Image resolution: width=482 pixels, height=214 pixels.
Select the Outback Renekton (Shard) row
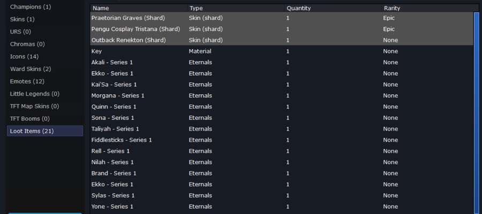pyautogui.click(x=282, y=40)
